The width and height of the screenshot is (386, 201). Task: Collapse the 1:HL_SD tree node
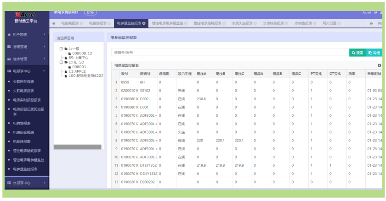tap(61, 62)
